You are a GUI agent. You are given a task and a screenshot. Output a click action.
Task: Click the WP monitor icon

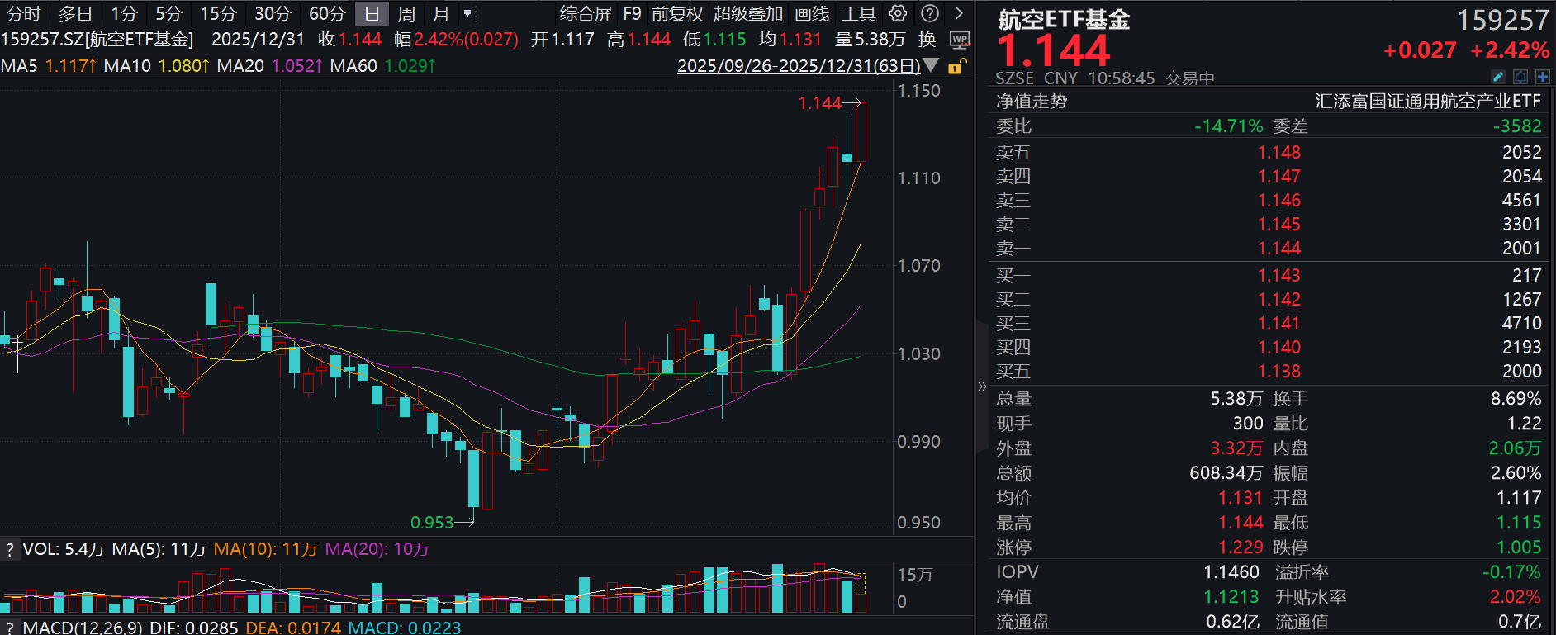(960, 40)
